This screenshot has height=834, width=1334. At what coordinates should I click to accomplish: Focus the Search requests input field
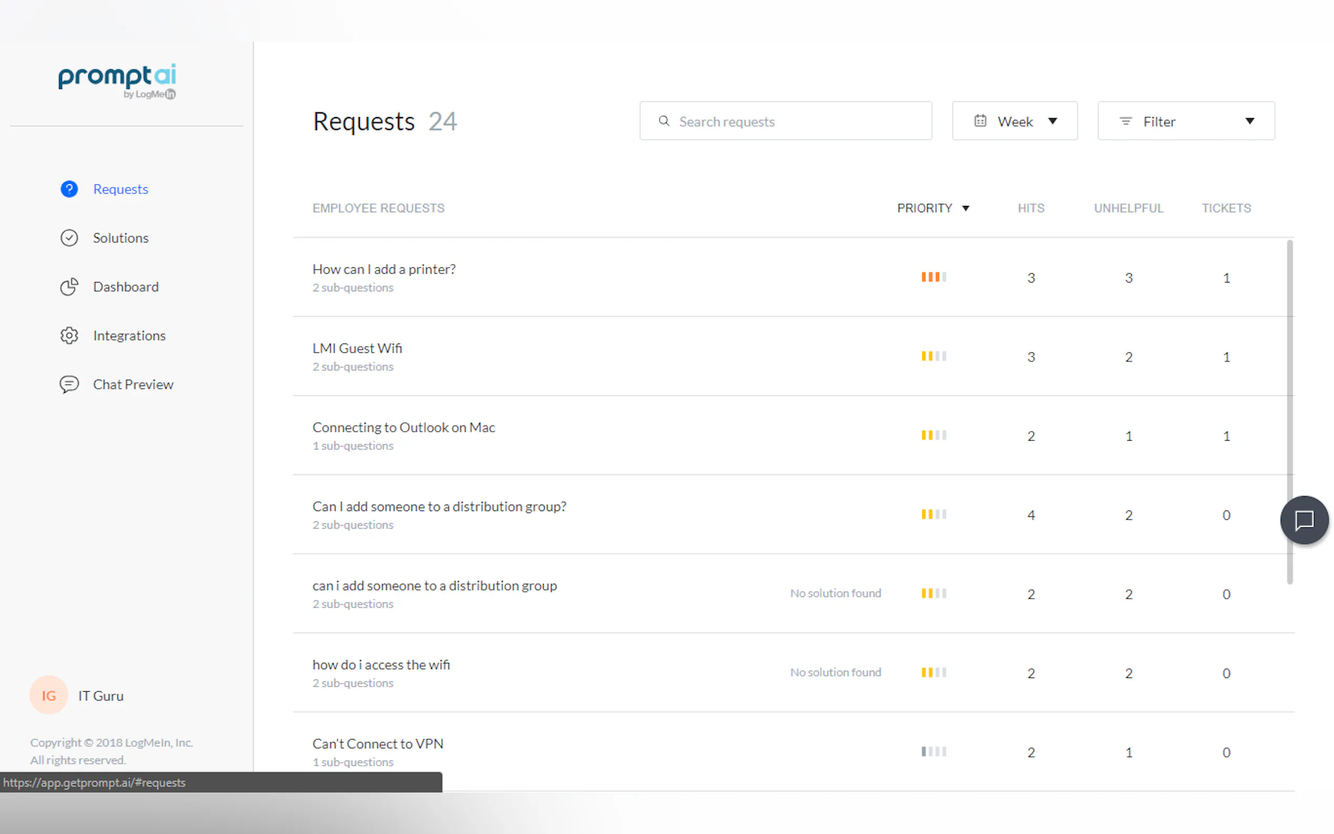[794, 121]
